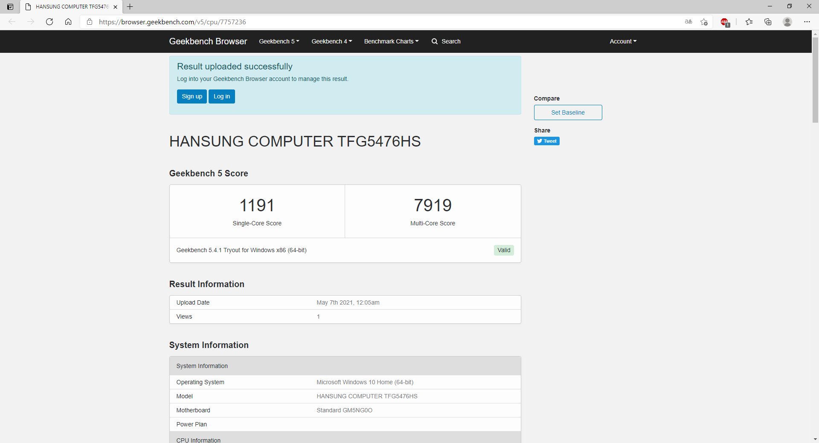Go to Geekbench Browser home link
The height and width of the screenshot is (443, 819).
tap(208, 41)
